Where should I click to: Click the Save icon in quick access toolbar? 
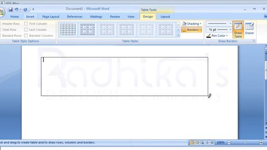click(x=10, y=10)
